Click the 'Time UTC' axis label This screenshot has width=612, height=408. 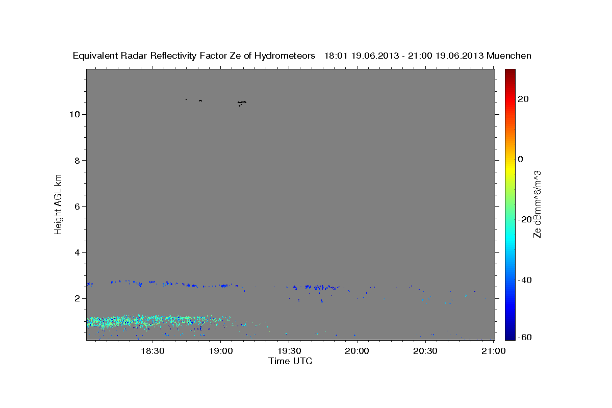(x=290, y=361)
